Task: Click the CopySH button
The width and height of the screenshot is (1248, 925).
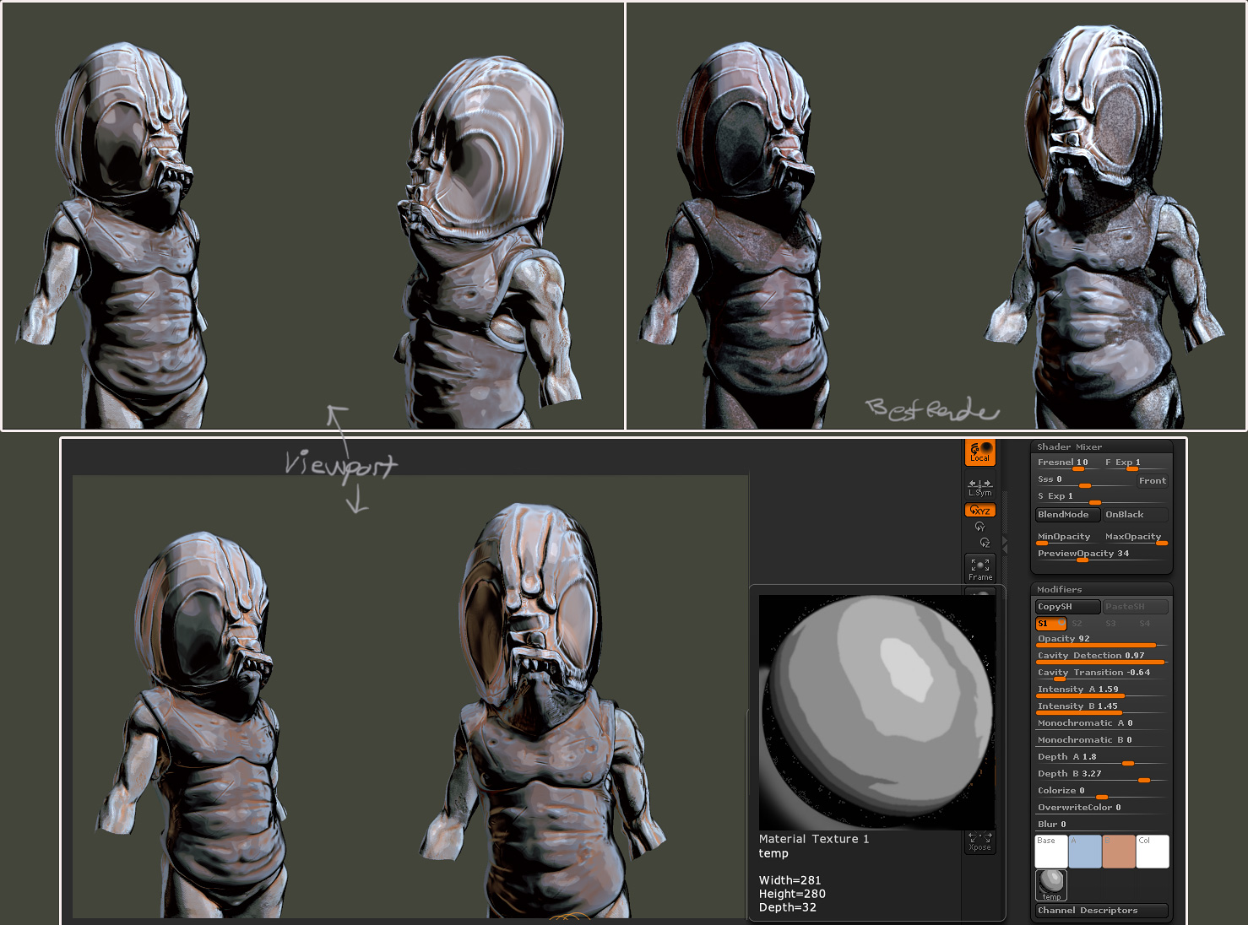Action: pos(1067,606)
